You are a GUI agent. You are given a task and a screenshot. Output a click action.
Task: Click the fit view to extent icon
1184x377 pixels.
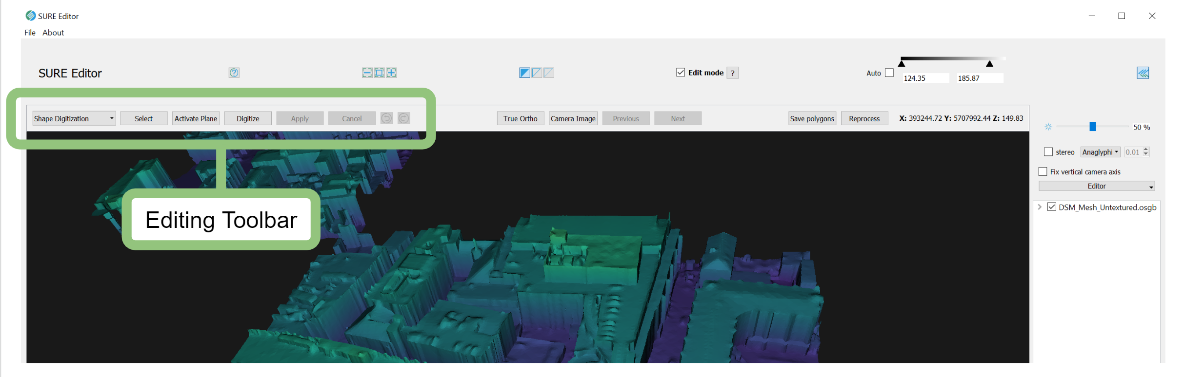(x=379, y=73)
